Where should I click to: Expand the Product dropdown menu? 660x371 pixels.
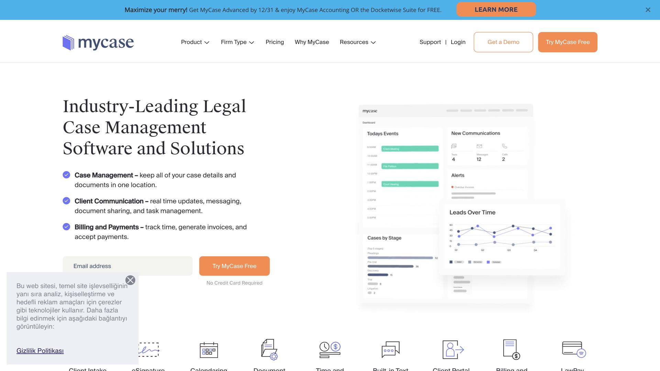pyautogui.click(x=195, y=42)
